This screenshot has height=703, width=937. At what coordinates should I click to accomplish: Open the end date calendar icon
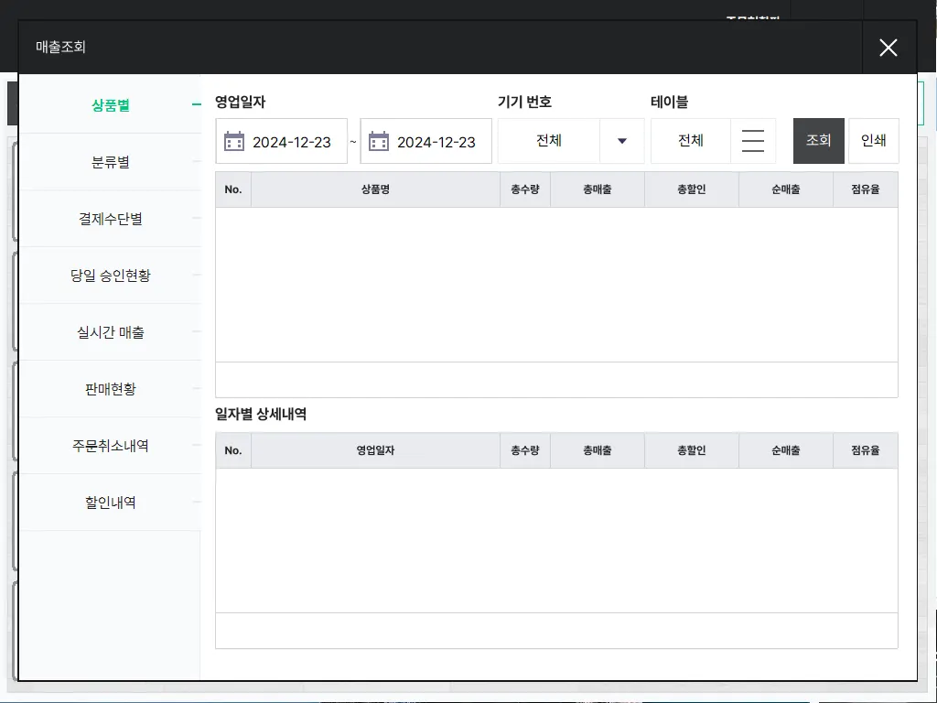[x=378, y=142]
